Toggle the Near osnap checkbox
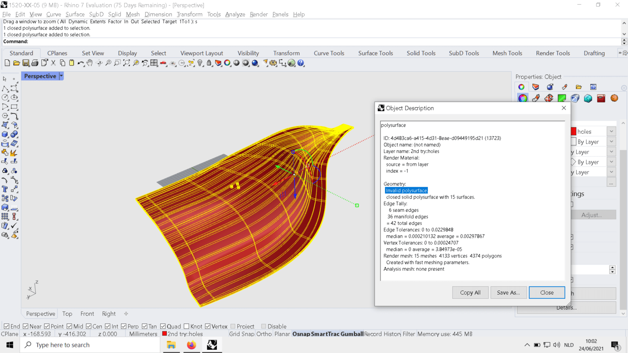 click(26, 326)
